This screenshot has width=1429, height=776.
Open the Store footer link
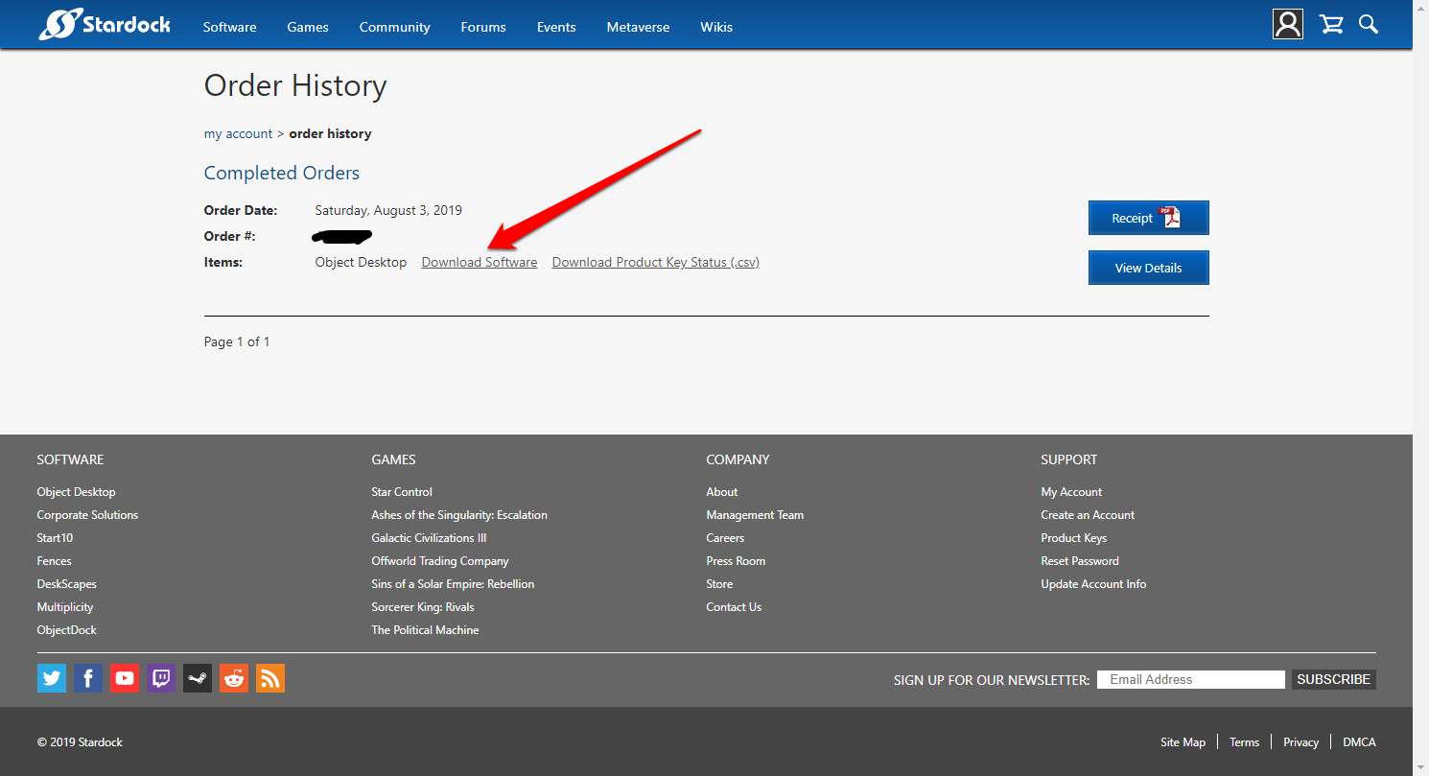click(719, 584)
